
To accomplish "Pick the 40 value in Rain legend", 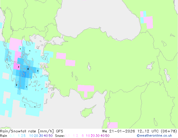I will [x=46, y=136].
